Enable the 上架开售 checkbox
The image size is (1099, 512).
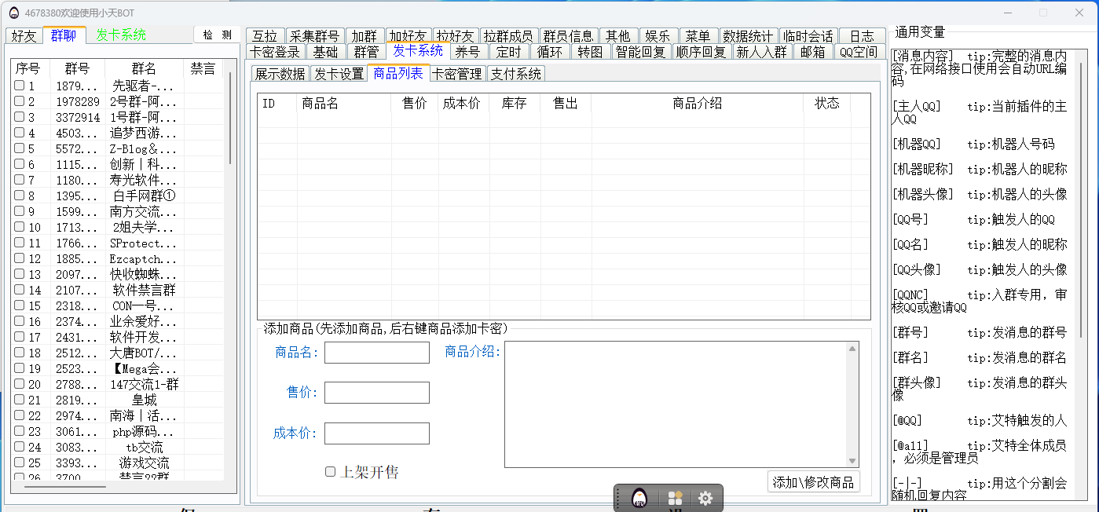[x=331, y=472]
